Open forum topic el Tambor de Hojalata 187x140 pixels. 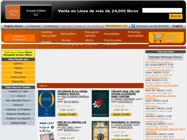click(x=159, y=70)
